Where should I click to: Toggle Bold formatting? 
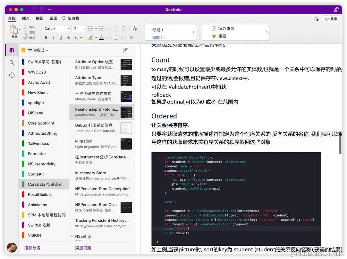point(46,37)
